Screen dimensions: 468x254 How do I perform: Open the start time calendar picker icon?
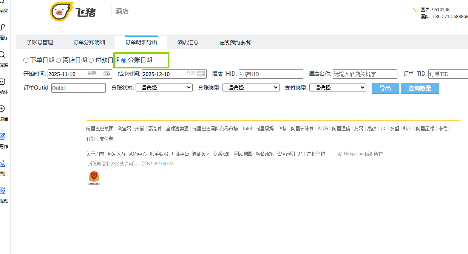[x=107, y=73]
